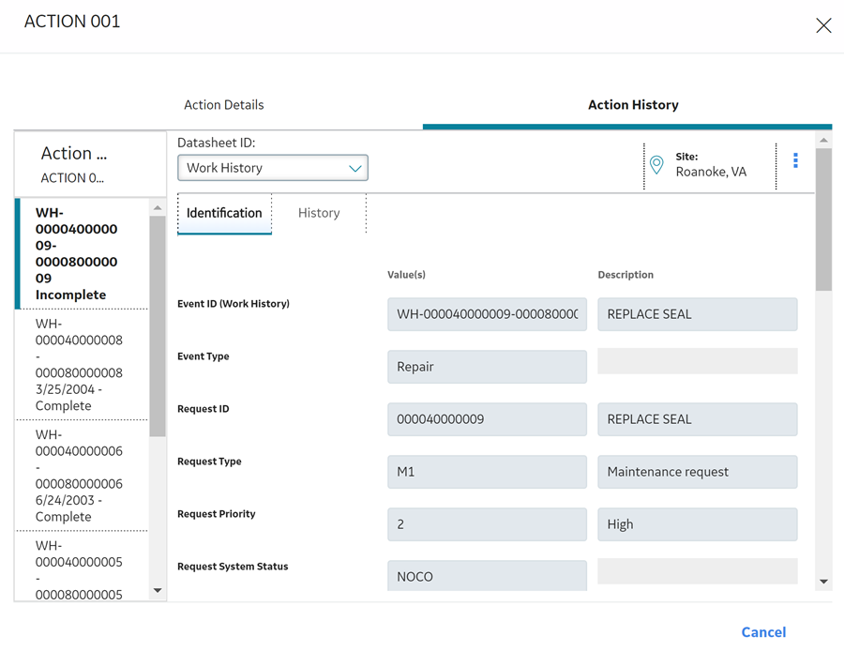Click the empty Request System Status description field
The height and width of the screenshot is (651, 844).
(x=698, y=570)
